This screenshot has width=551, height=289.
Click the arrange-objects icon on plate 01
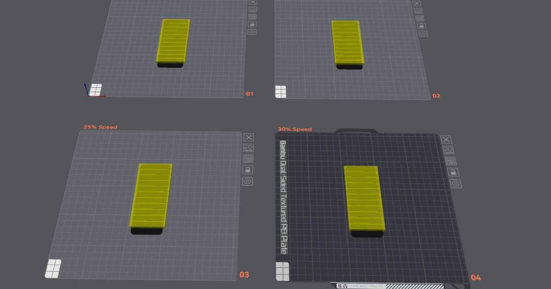[x=253, y=10]
